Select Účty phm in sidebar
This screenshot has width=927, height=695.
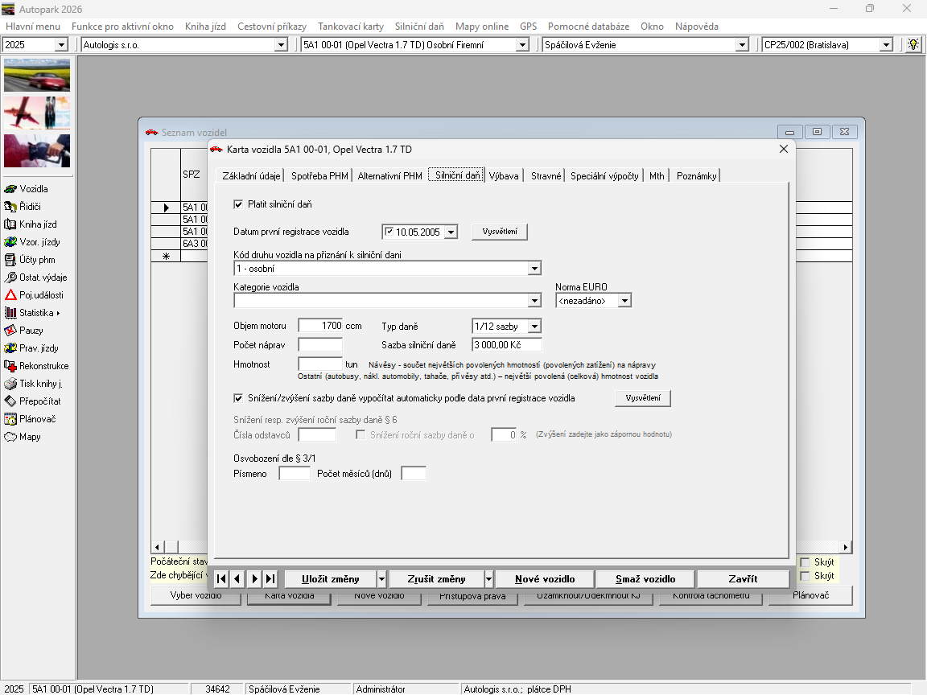(x=37, y=260)
